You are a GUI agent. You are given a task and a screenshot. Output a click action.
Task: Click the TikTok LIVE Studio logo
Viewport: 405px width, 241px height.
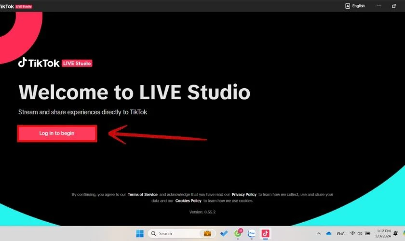tap(55, 63)
